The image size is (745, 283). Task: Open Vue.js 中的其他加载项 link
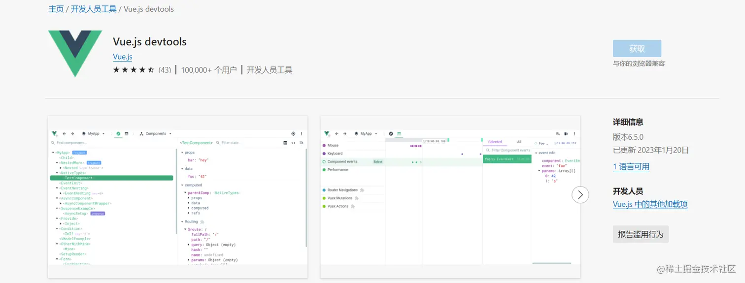[x=650, y=204]
